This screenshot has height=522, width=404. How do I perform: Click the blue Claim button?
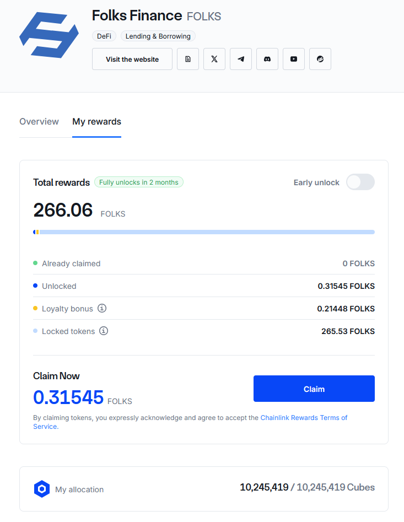314,389
